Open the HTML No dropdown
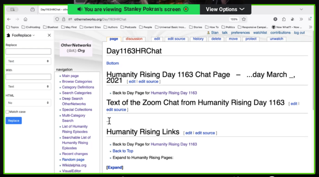319x177 pixels. 28,103
